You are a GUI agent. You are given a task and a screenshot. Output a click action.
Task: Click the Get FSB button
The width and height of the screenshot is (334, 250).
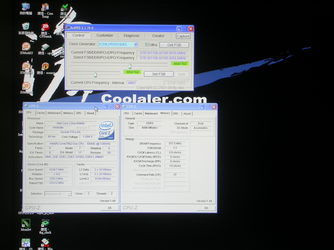tap(174, 45)
